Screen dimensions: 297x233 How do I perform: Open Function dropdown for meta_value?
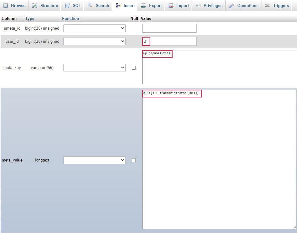94,160
